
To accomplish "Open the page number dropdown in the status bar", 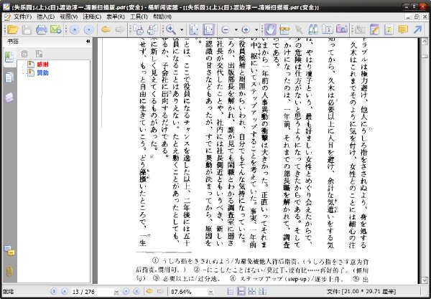I will pyautogui.click(x=116, y=292).
